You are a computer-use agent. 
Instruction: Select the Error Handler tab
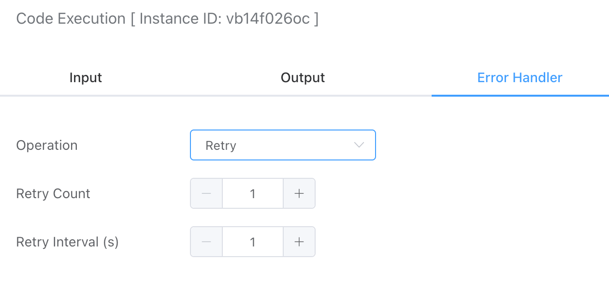point(520,78)
